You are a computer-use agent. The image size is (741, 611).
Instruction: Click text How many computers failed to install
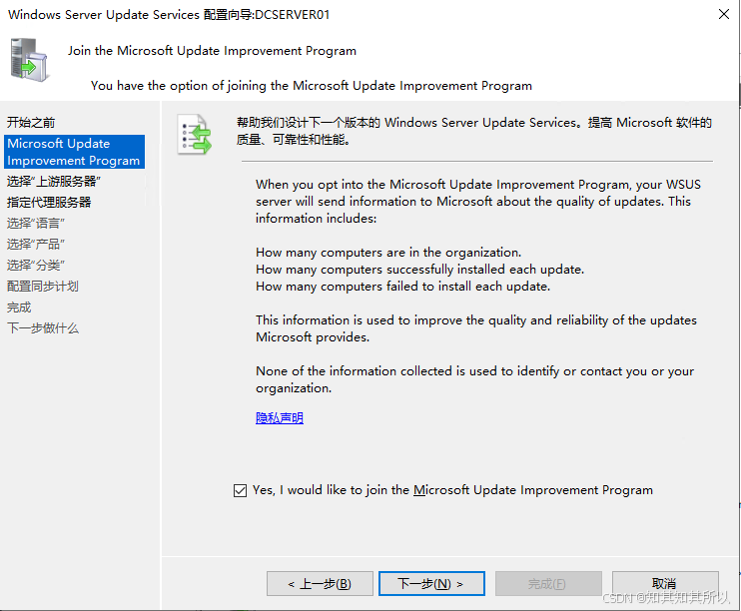[403, 287]
